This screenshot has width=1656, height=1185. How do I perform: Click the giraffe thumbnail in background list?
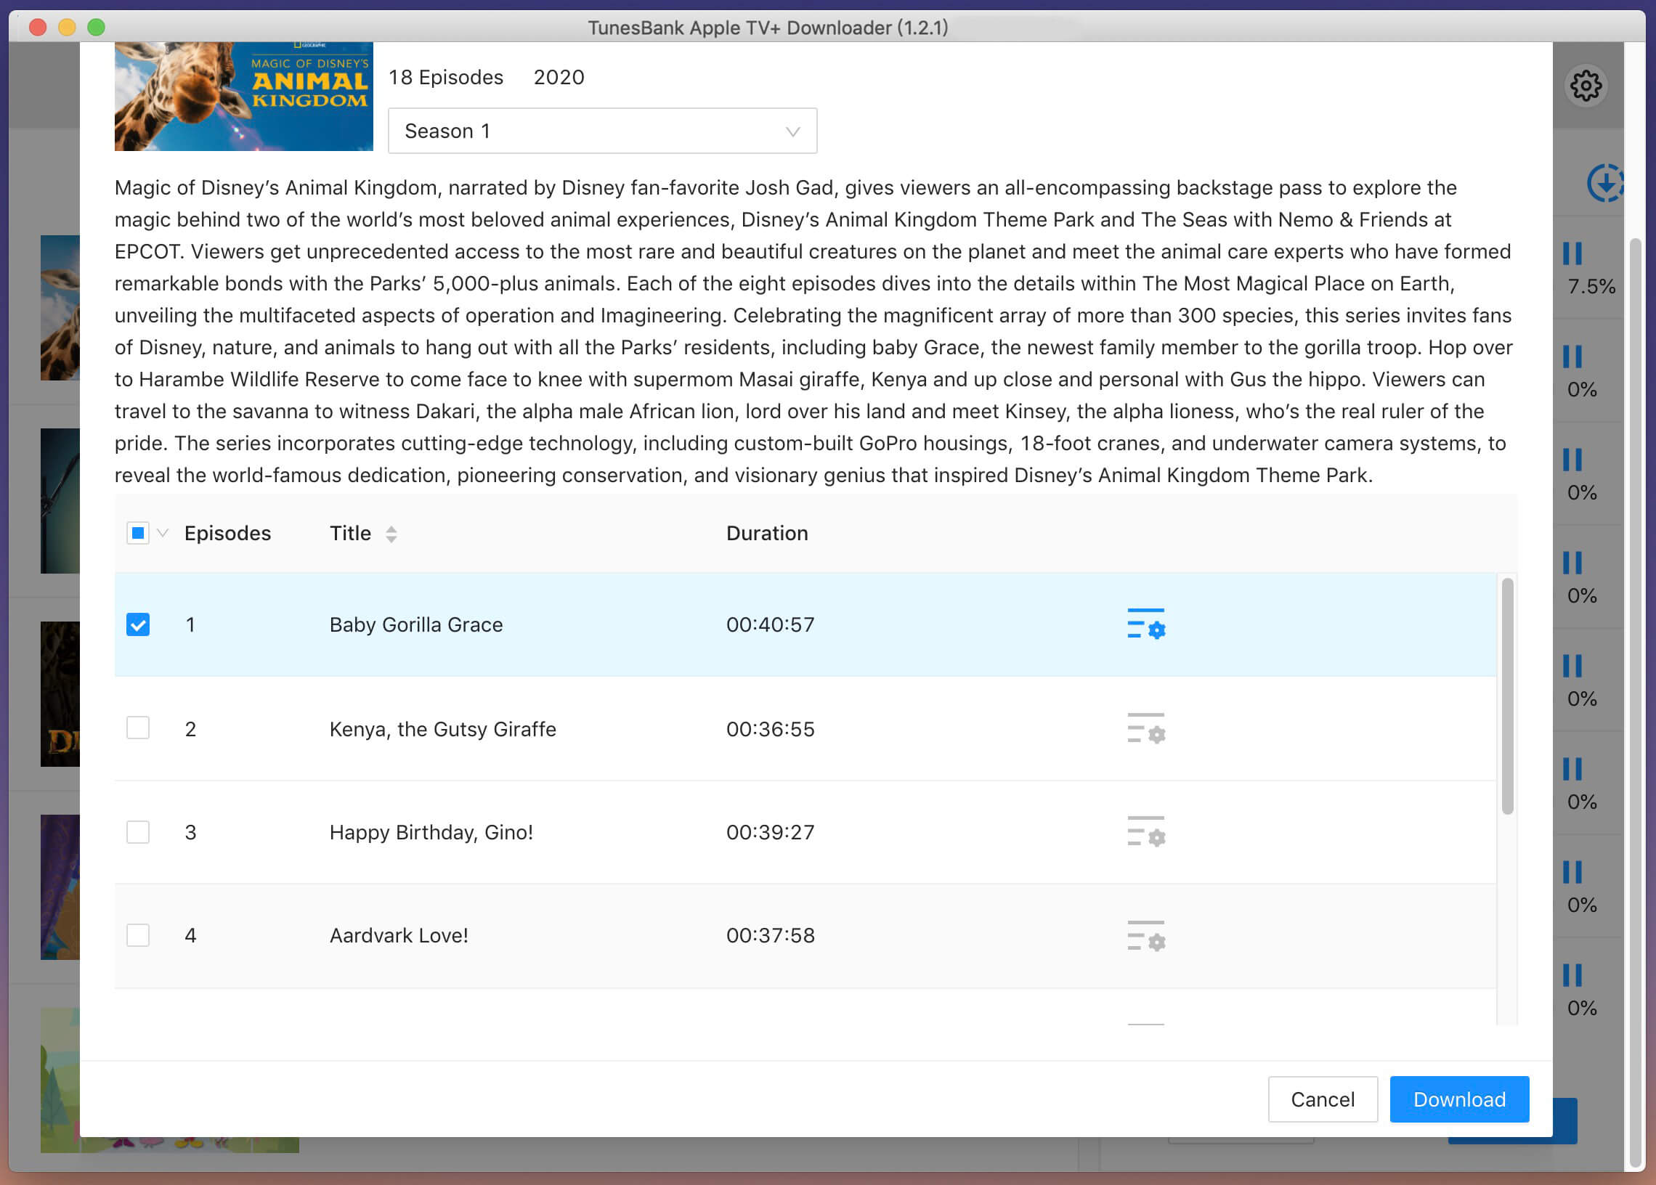click(60, 307)
